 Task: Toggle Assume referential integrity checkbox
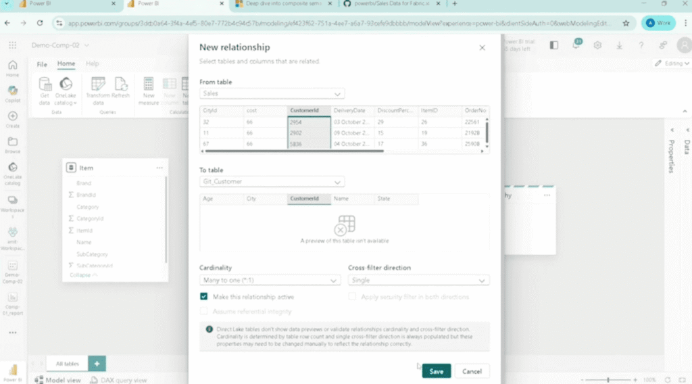203,311
